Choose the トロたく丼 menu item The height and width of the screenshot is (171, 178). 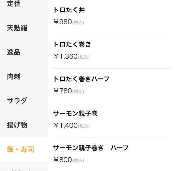(x=69, y=10)
